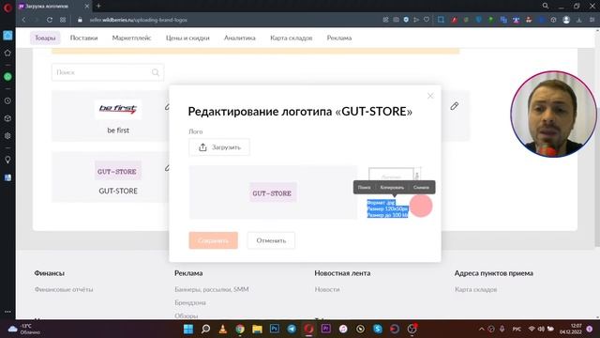Open the Карта складов menu
This screenshot has height=338, width=600.
point(292,38)
